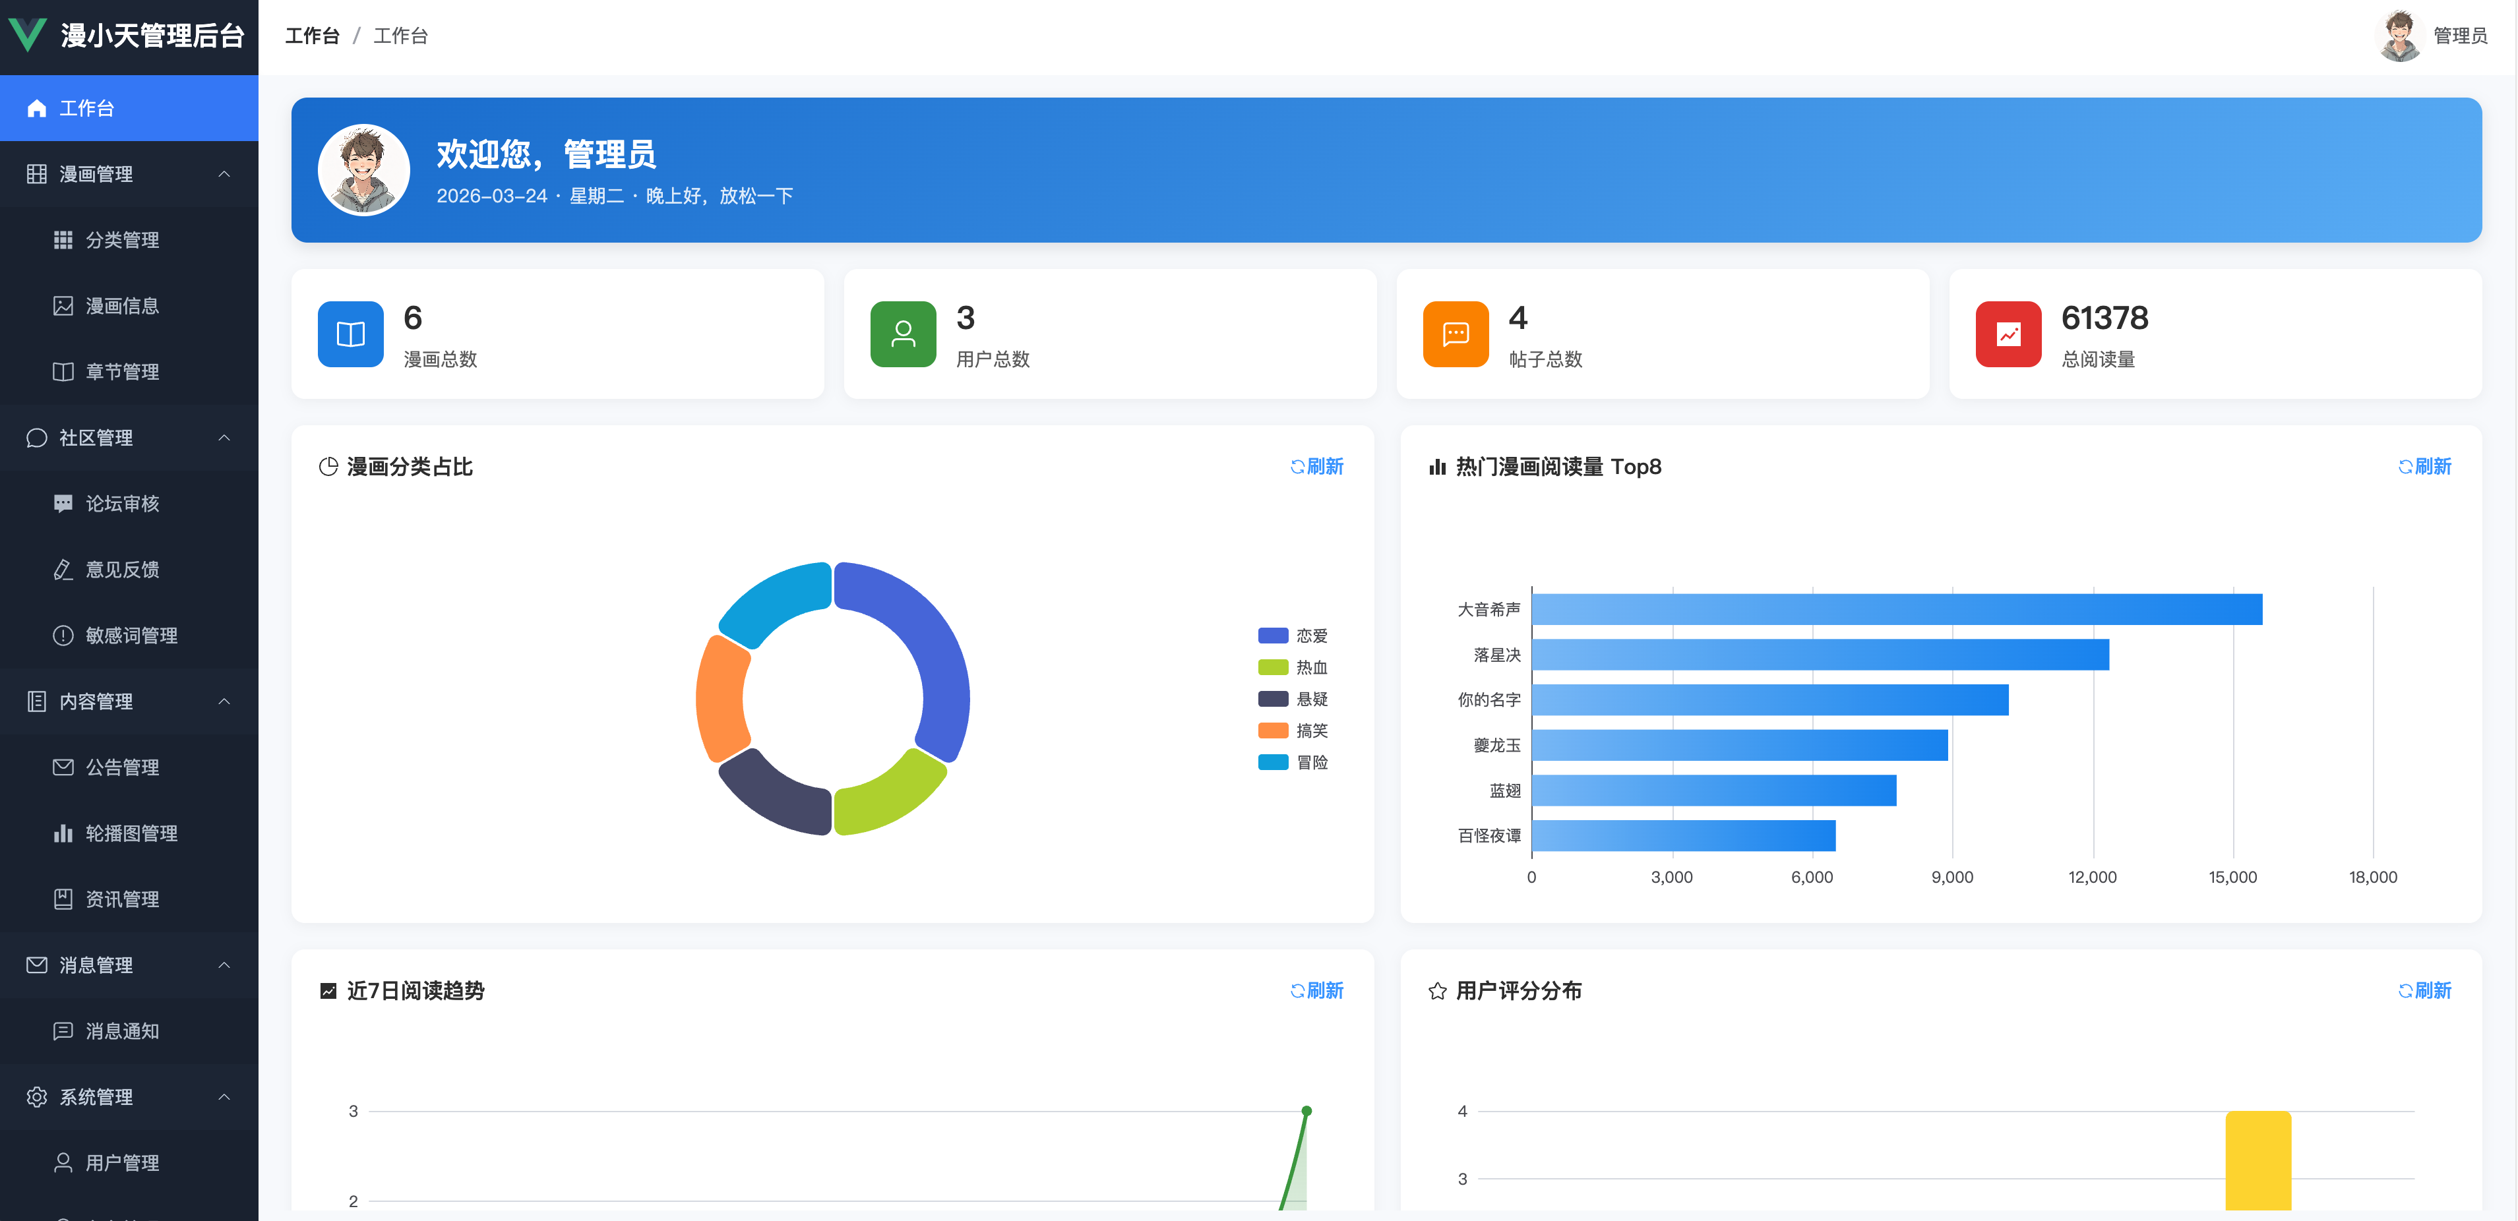Click the pencil icon beside 意见反馈
The height and width of the screenshot is (1221, 2518).
[x=63, y=570]
